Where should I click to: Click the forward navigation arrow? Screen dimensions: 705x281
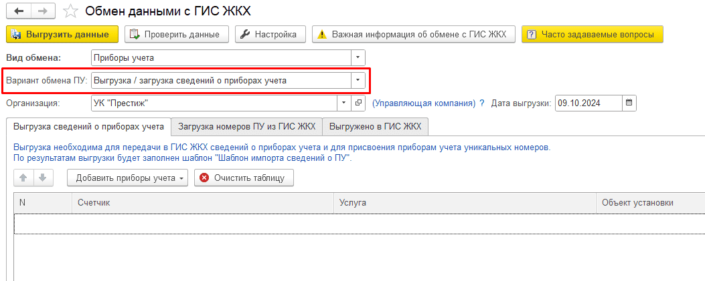coord(42,11)
